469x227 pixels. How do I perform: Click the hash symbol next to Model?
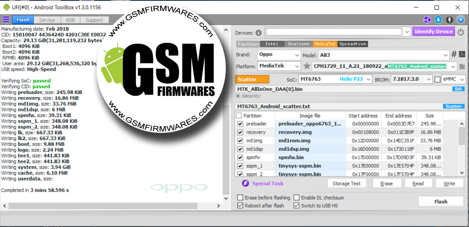click(454, 55)
